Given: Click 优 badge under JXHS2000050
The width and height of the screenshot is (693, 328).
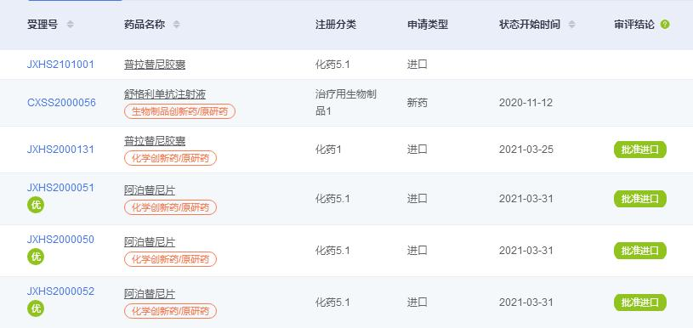Looking at the screenshot, I should 36,257.
